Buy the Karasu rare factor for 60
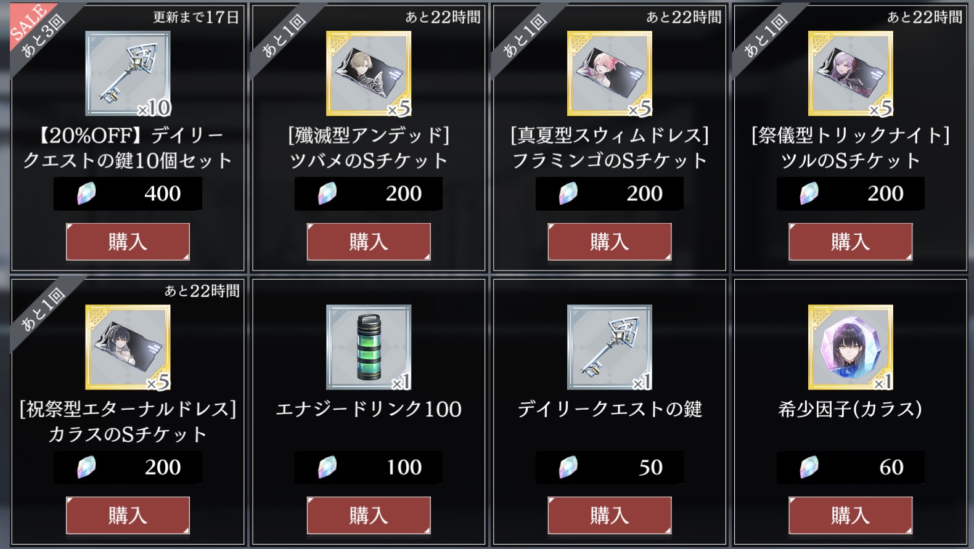 pos(851,515)
